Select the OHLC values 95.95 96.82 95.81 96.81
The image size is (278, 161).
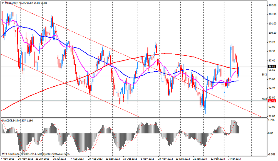[x=33, y=3]
